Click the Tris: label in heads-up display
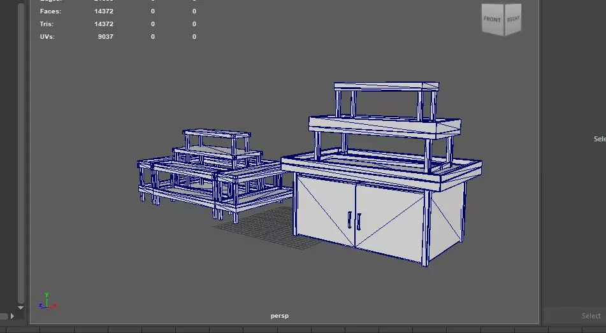This screenshot has width=606, height=333. tap(47, 24)
